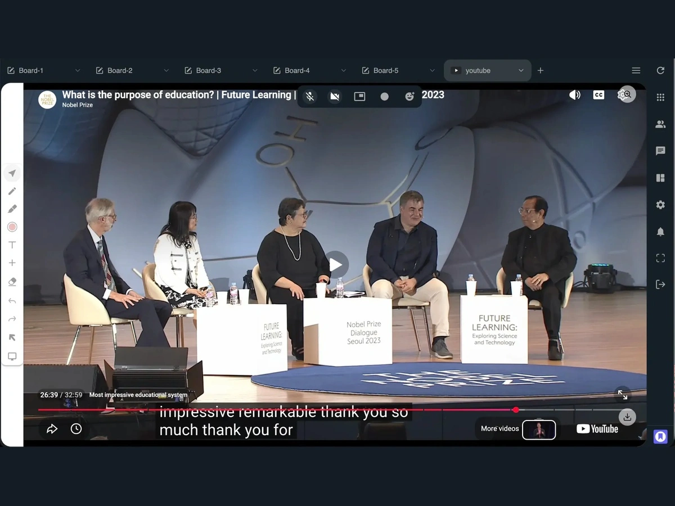The width and height of the screenshot is (675, 506).
Task: Select the eraser tool
Action: click(12, 282)
